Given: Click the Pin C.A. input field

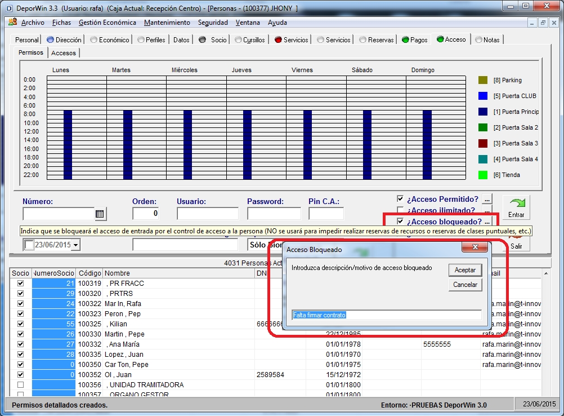Looking at the screenshot, I should pos(326,214).
